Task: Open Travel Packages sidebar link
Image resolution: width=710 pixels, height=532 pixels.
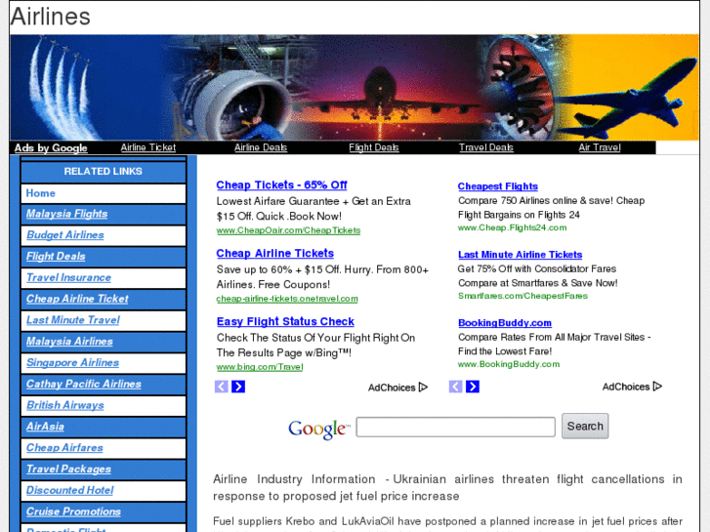Action: point(68,470)
